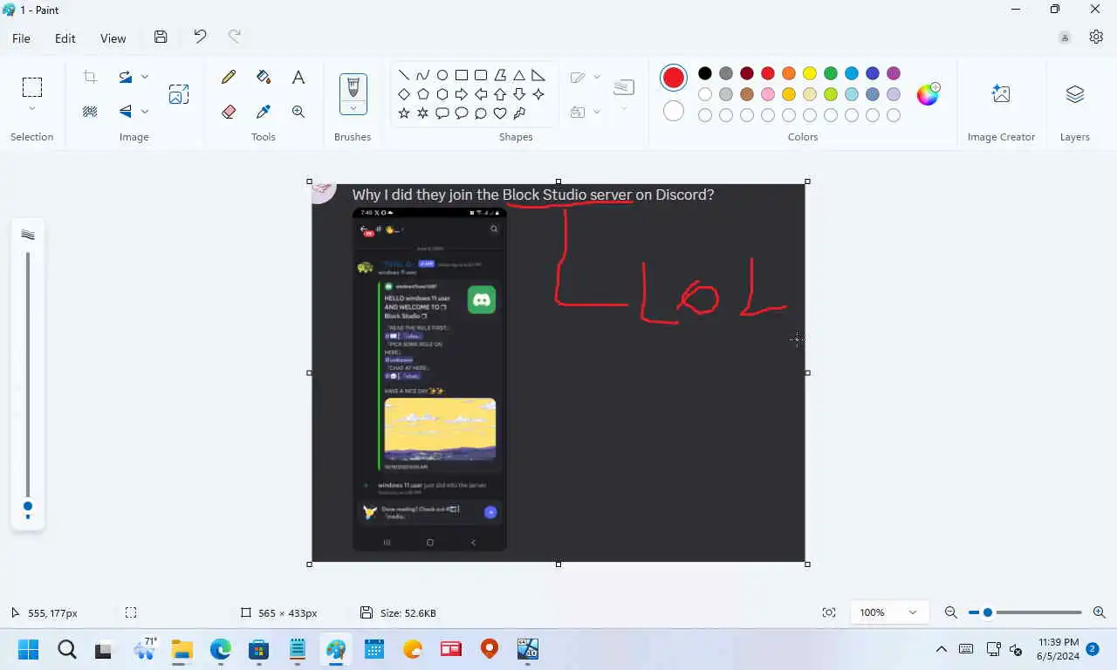
Task: Pick the Oval callout shape
Action: 462,113
